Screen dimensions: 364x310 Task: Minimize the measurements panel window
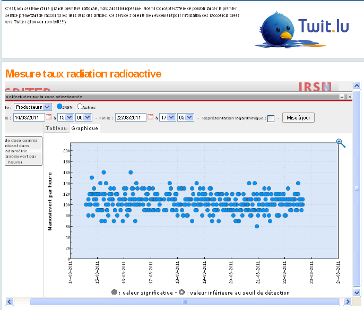(342, 97)
